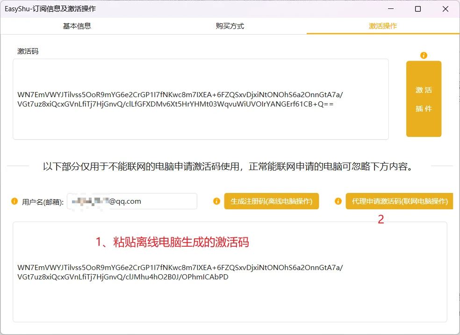Click the offline-only notice starting 以下部分仅用于
Viewport: 460px width, 335px height.
(228, 166)
